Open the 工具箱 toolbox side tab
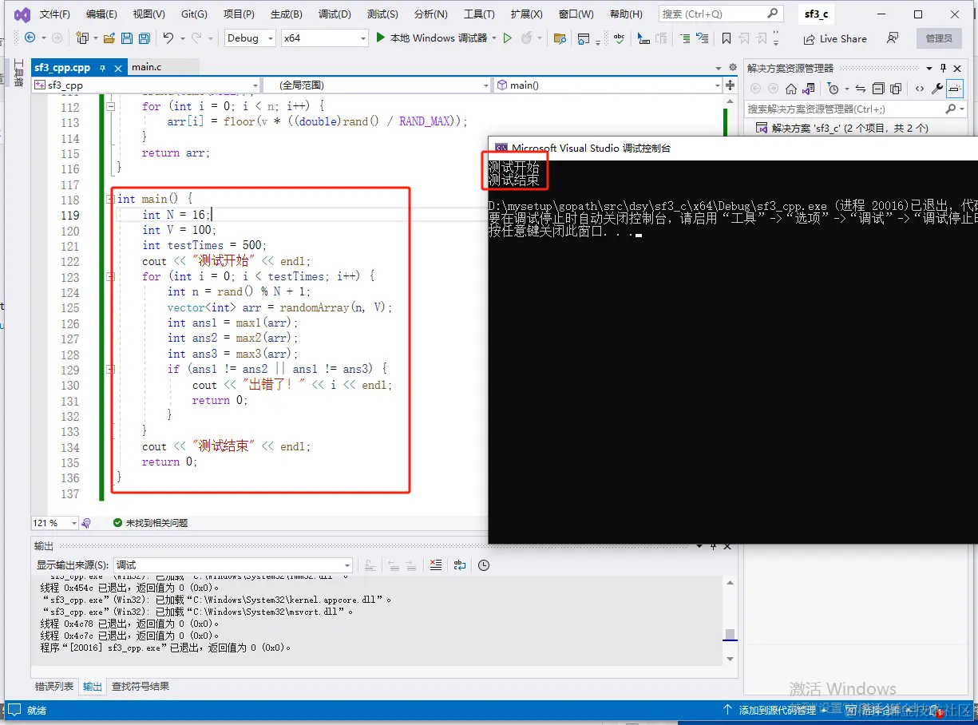The image size is (978, 725). tap(18, 73)
